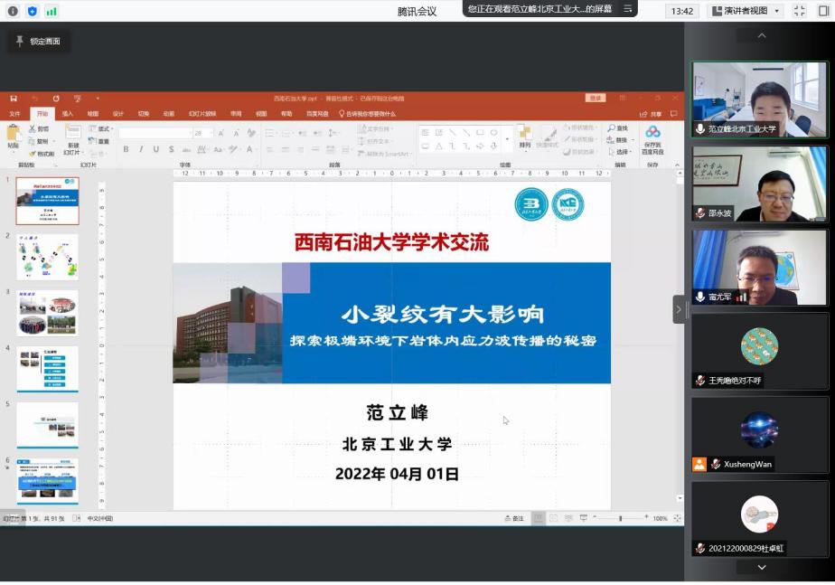The height and width of the screenshot is (585, 835).
Task: Open the 文件 menu in PowerPoint
Action: coord(14,114)
